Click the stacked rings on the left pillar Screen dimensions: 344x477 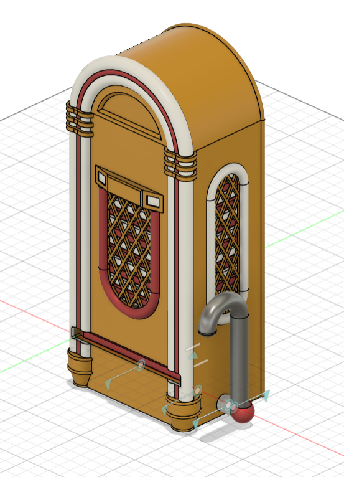(x=80, y=120)
